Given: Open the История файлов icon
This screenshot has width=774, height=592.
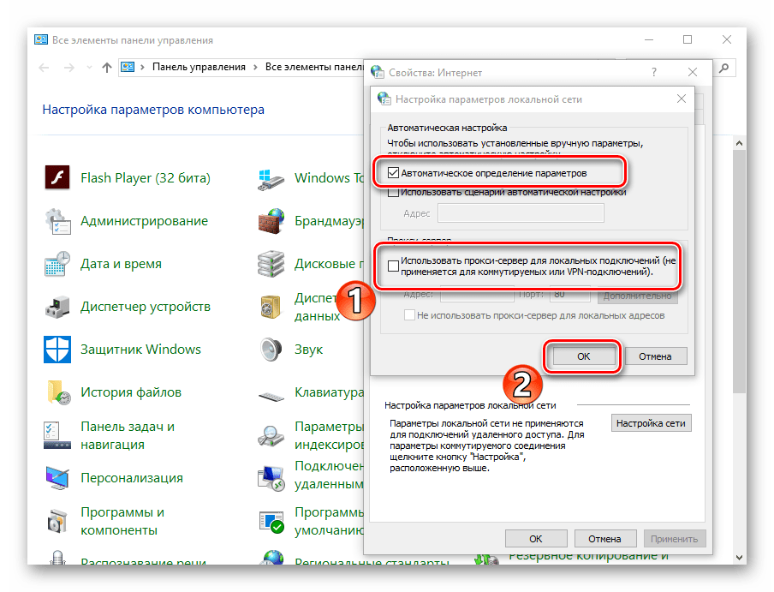Looking at the screenshot, I should 57,392.
